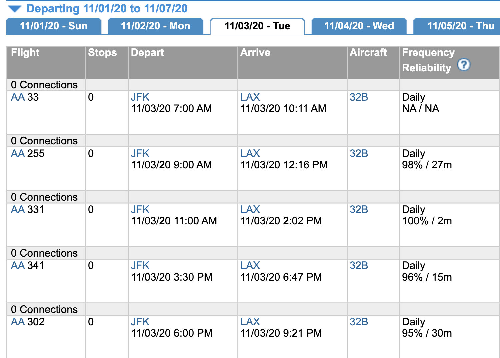Show the 11/05/20 - Thu tab

(x=460, y=26)
